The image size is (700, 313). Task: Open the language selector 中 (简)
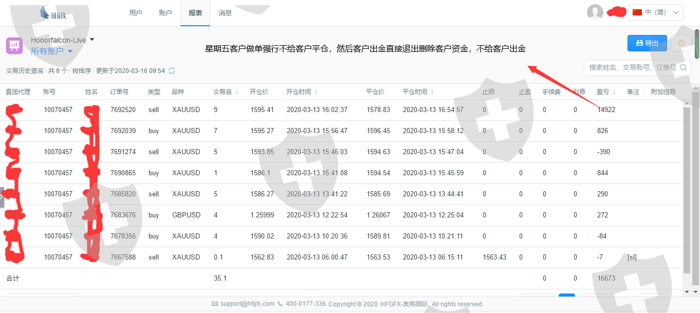(656, 12)
